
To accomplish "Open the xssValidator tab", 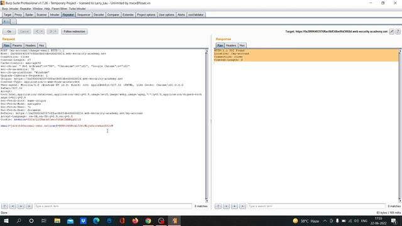I will pos(196,15).
